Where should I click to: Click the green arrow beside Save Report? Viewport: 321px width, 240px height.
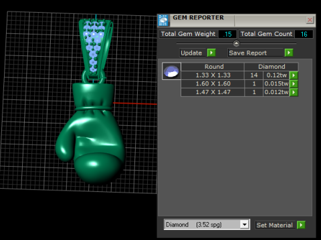tap(289, 53)
